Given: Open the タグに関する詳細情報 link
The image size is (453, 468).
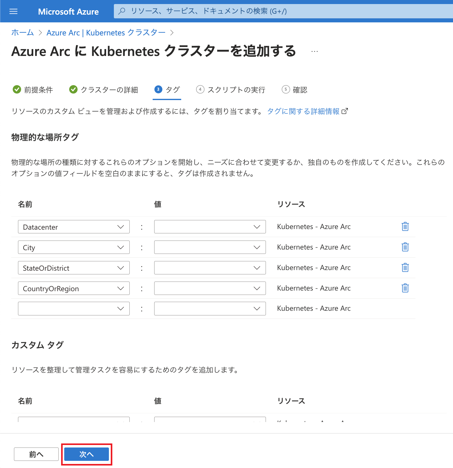Looking at the screenshot, I should [x=303, y=111].
